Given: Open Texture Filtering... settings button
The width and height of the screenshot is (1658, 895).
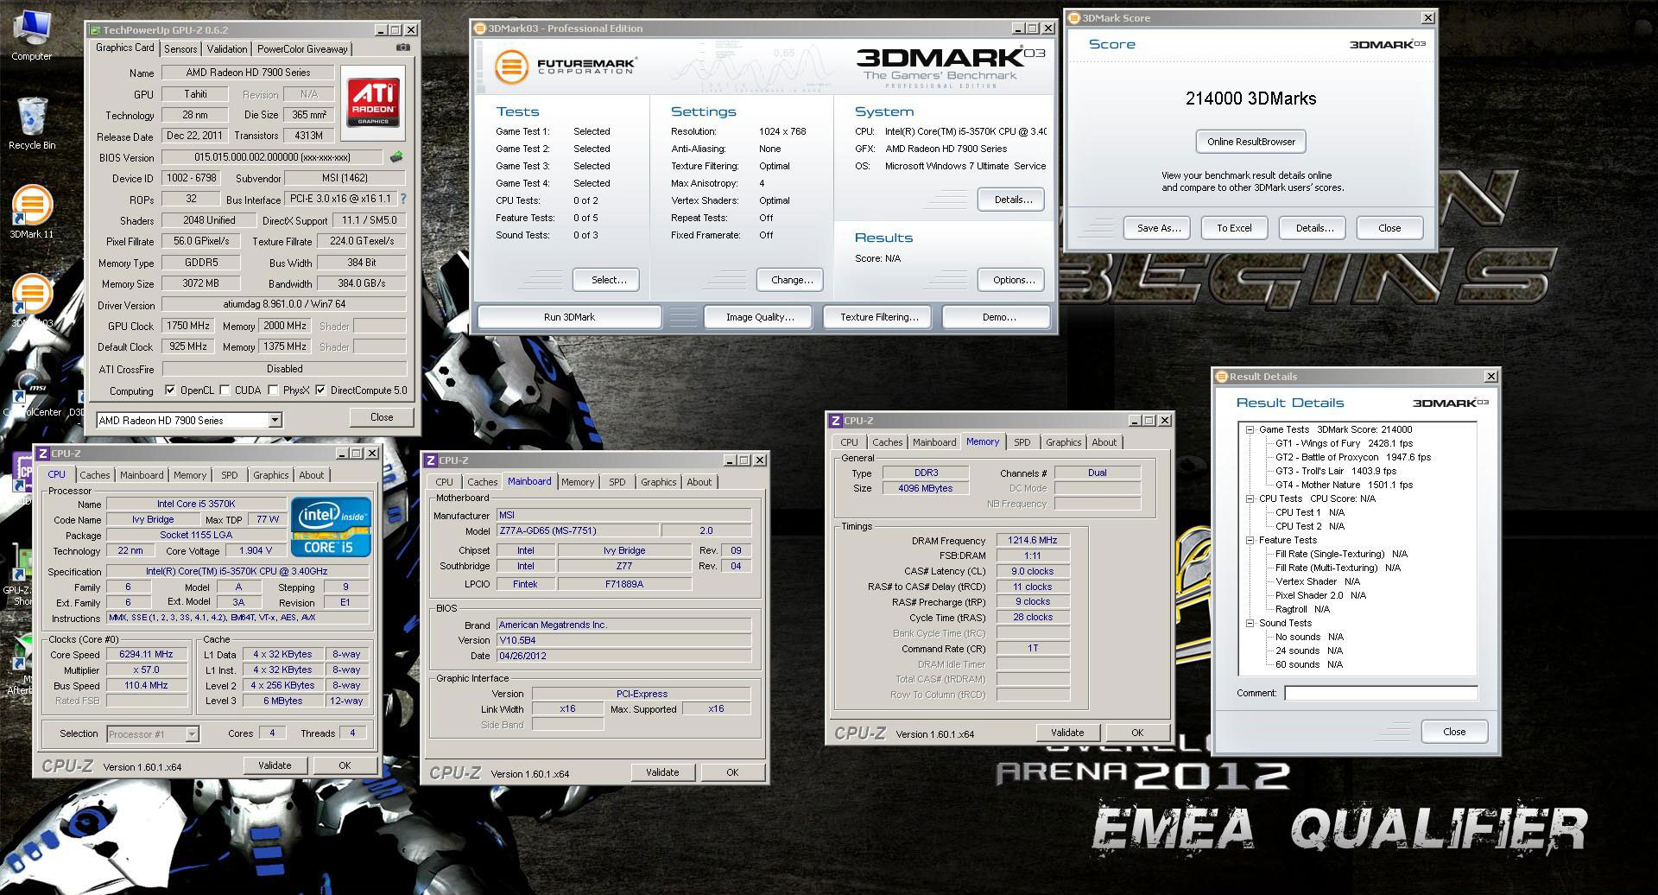Looking at the screenshot, I should (x=879, y=317).
